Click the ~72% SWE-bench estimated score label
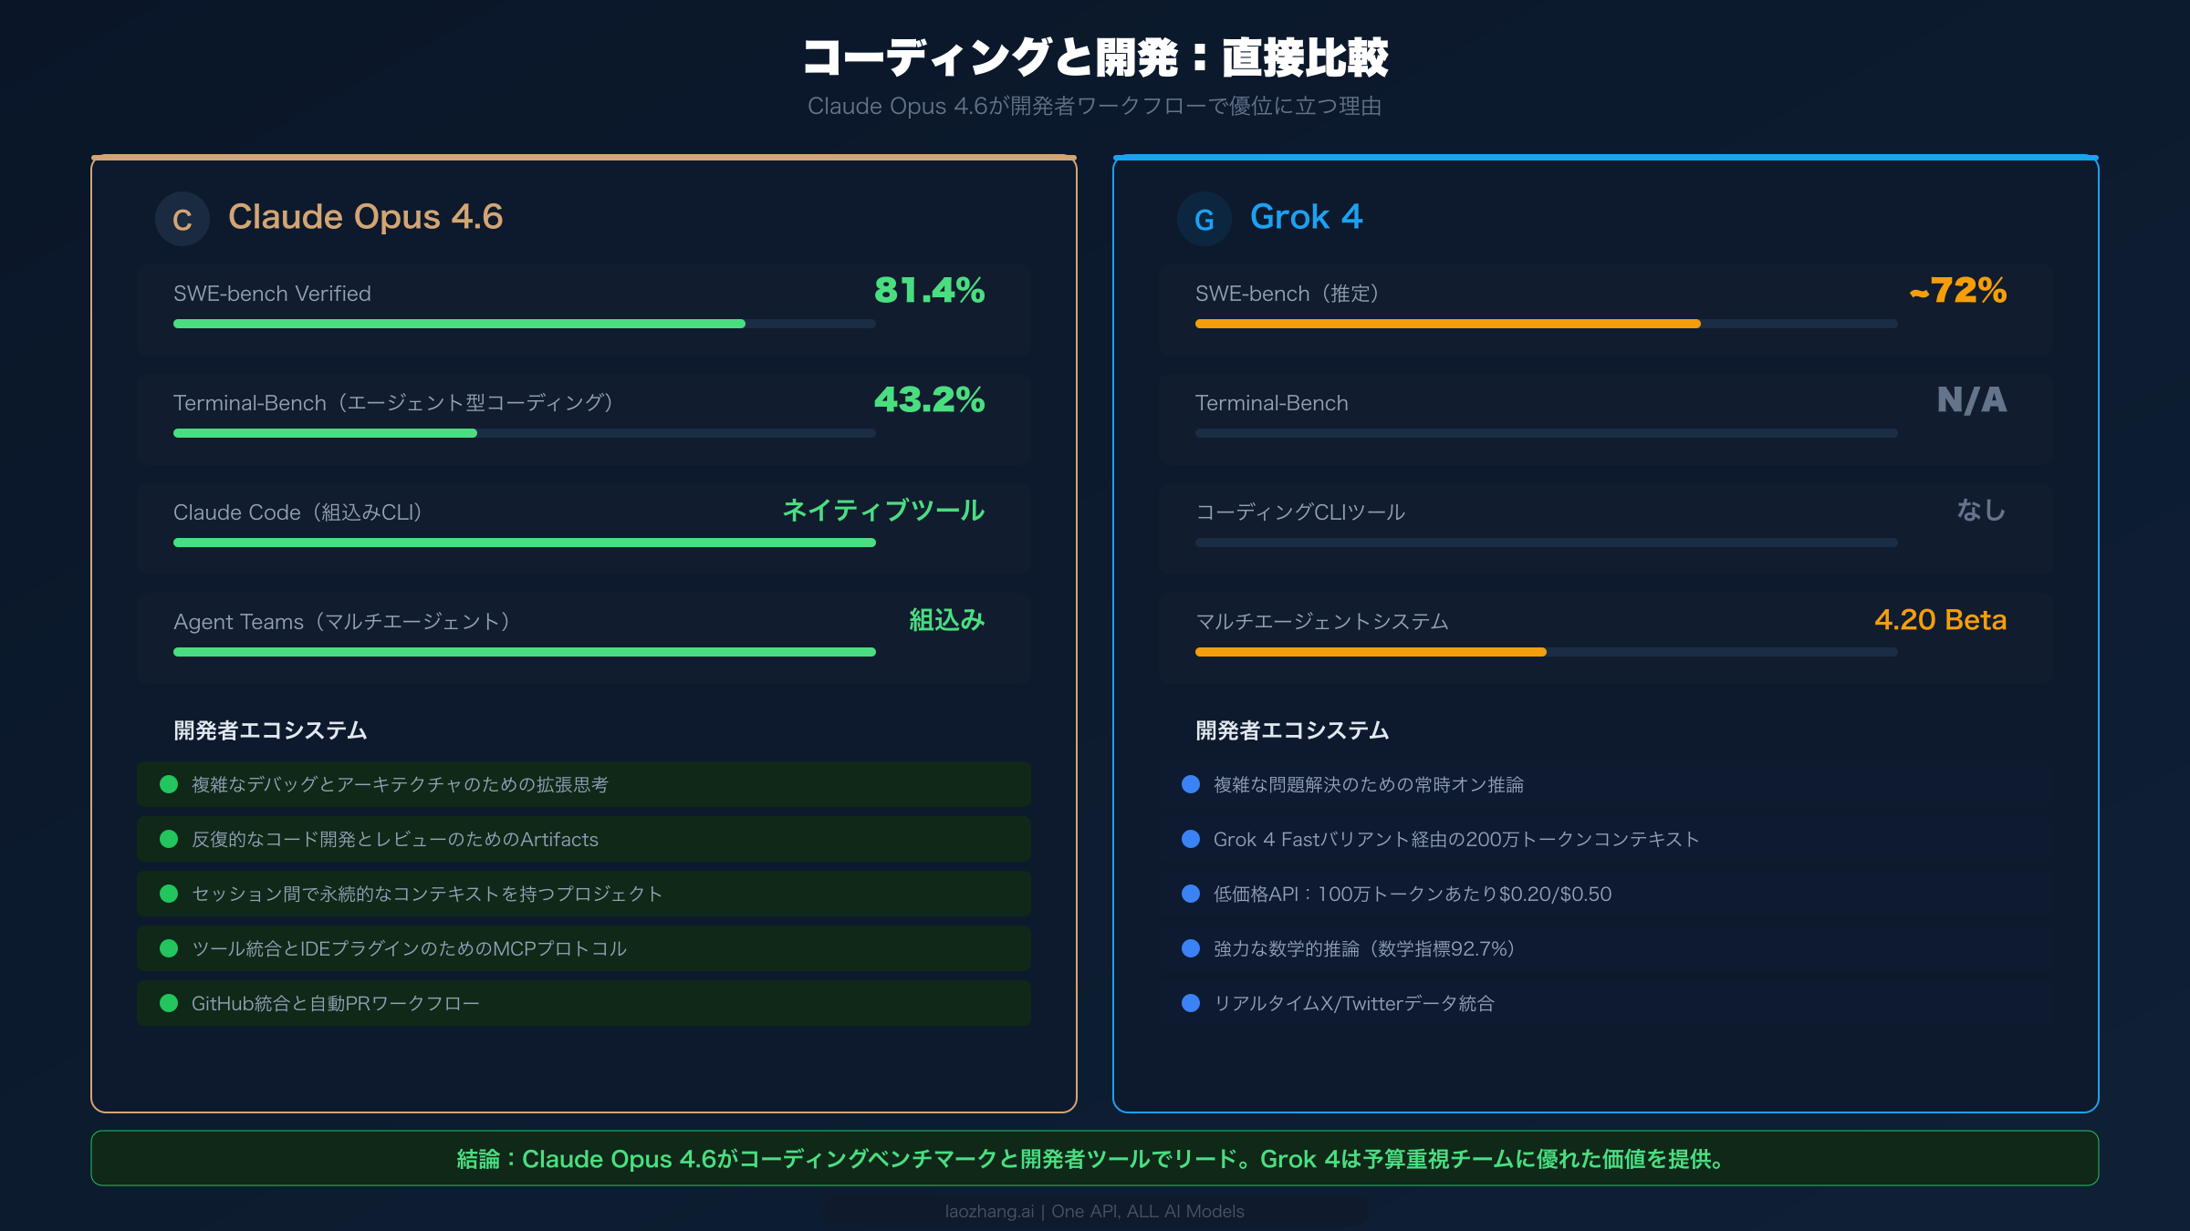 coord(1958,293)
